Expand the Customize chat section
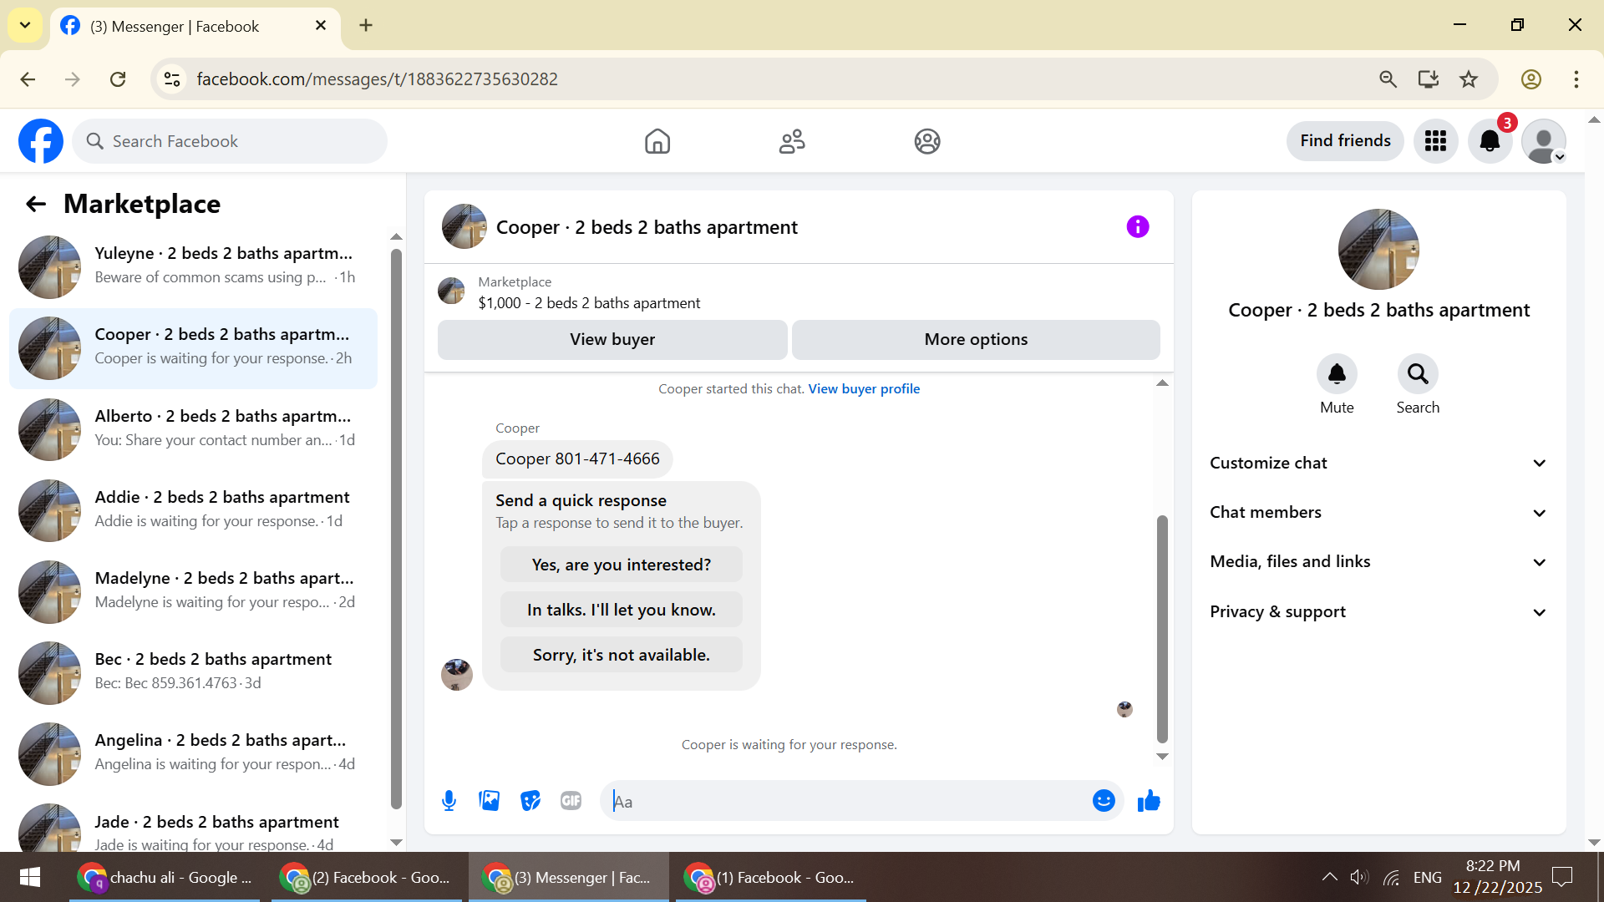Viewport: 1604px width, 902px height. click(x=1378, y=463)
